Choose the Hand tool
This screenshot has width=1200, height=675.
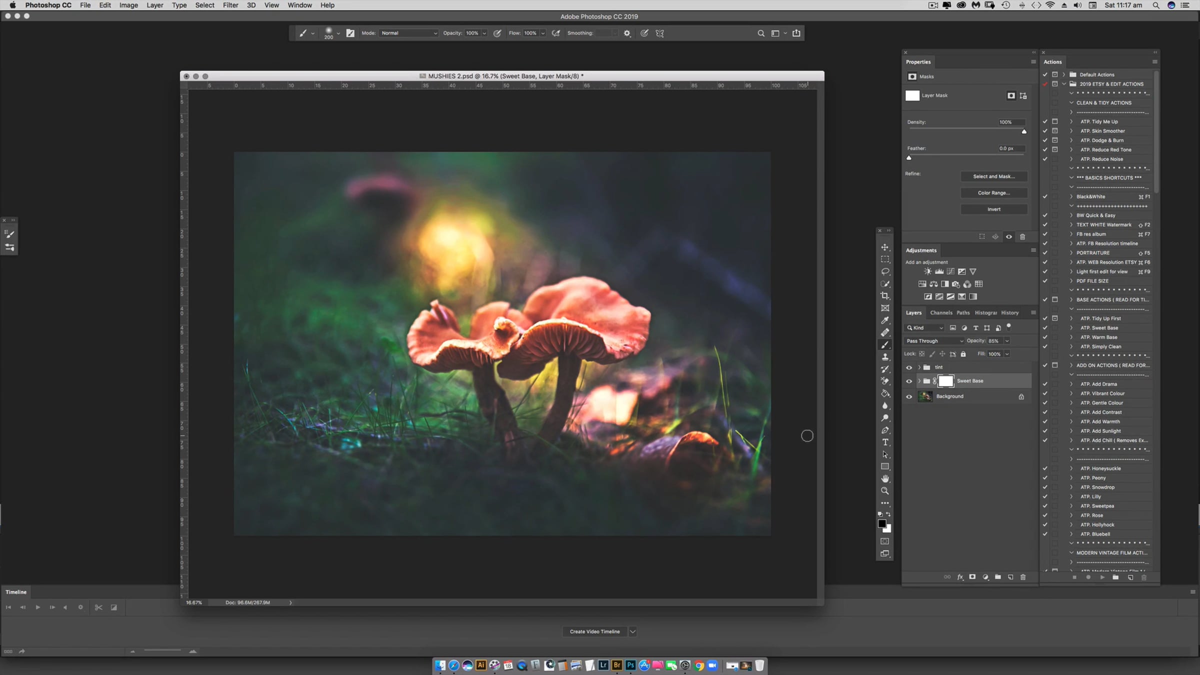point(885,479)
